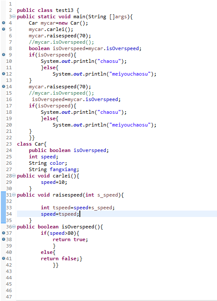
Task: Toggle the breakpoint marker on line 37
Action: (3, 233)
